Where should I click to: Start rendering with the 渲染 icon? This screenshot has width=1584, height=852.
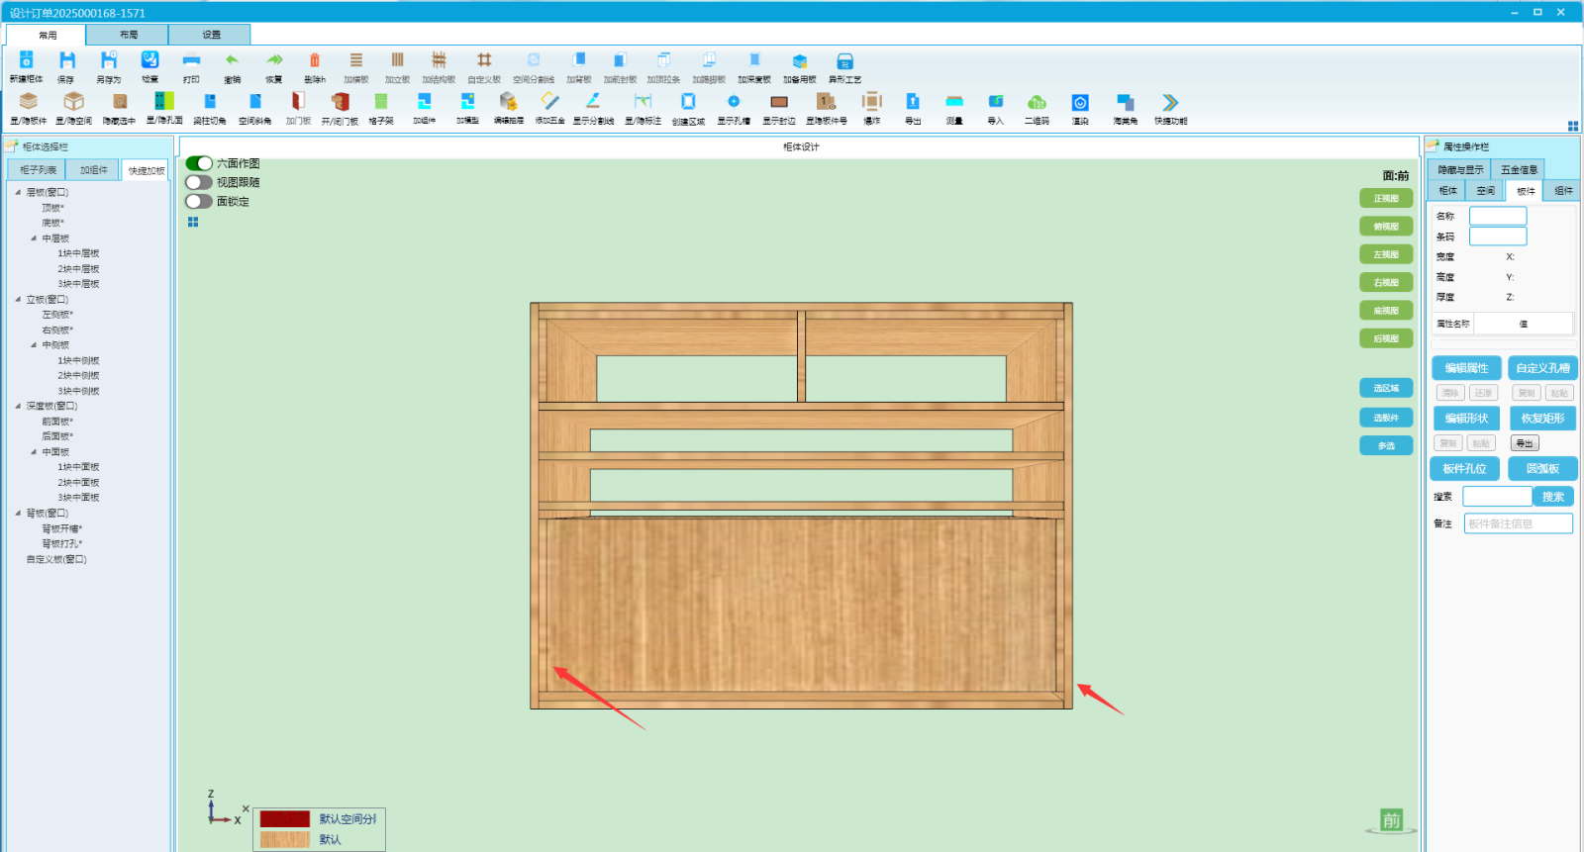[x=1080, y=102]
